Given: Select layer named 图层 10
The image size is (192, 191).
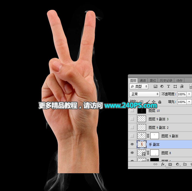Looking at the screenshot, I should point(154,111).
